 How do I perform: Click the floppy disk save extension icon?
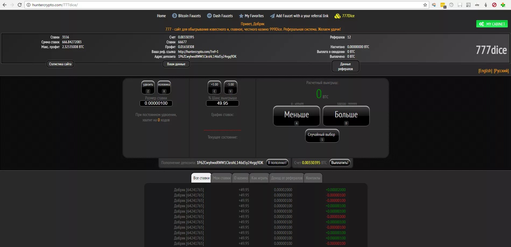460,5
